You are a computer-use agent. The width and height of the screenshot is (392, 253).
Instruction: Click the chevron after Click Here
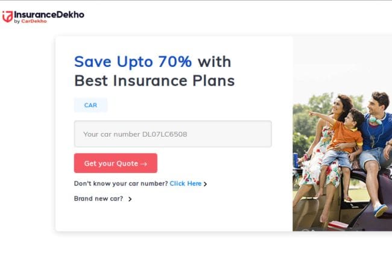click(x=205, y=184)
